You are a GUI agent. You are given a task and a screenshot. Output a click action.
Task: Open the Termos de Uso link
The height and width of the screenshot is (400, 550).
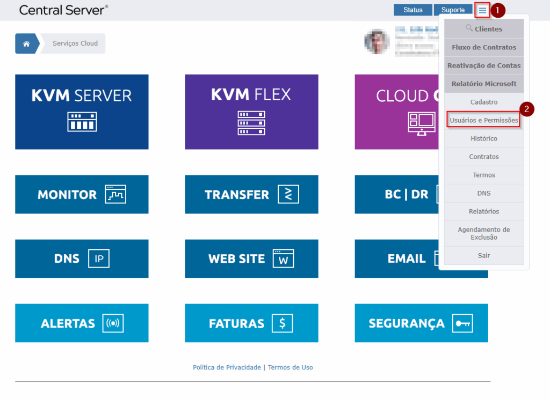[290, 367]
